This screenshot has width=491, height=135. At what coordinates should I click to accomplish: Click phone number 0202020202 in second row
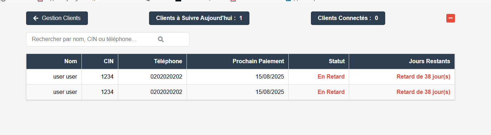[x=166, y=92]
